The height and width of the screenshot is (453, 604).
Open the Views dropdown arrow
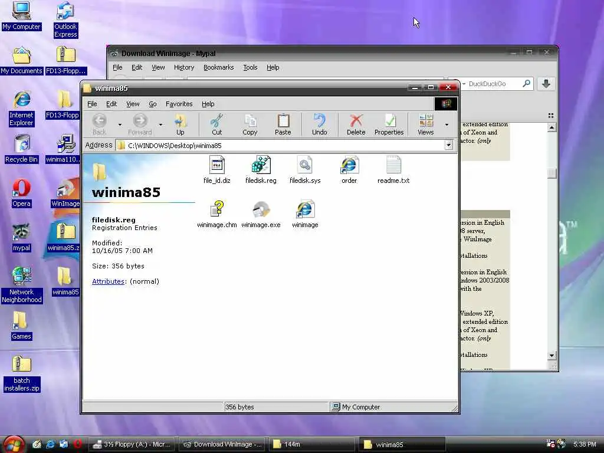[x=447, y=124]
